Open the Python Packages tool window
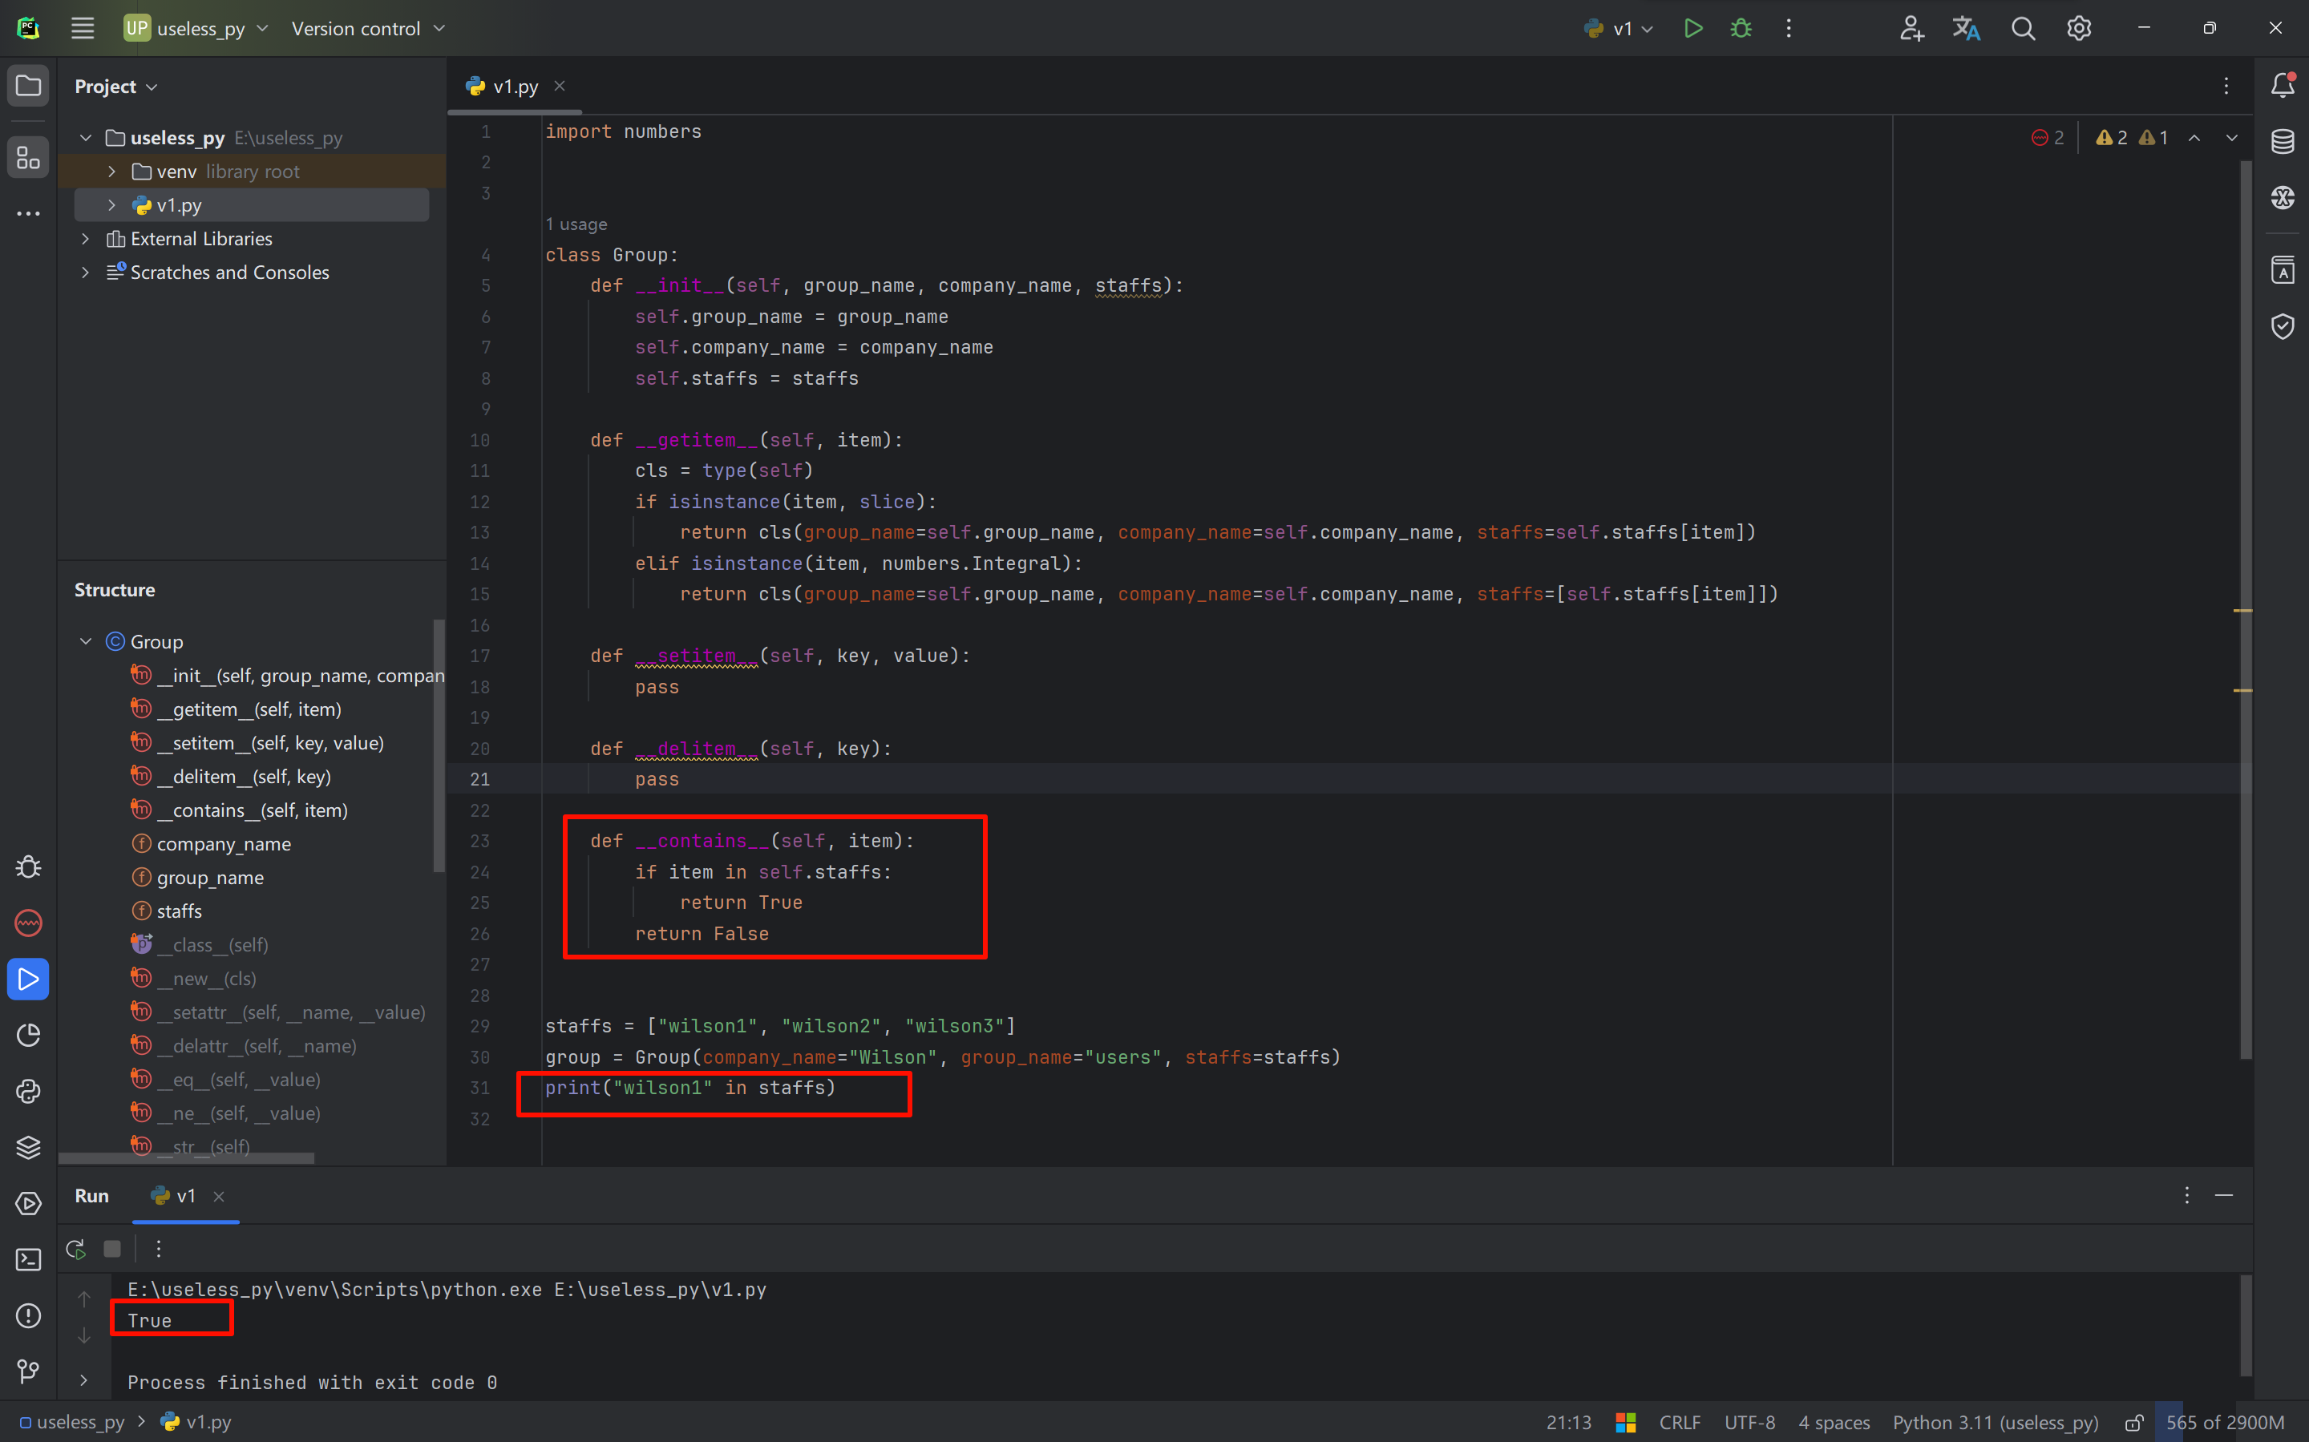2309x1442 pixels. pyautogui.click(x=29, y=1147)
